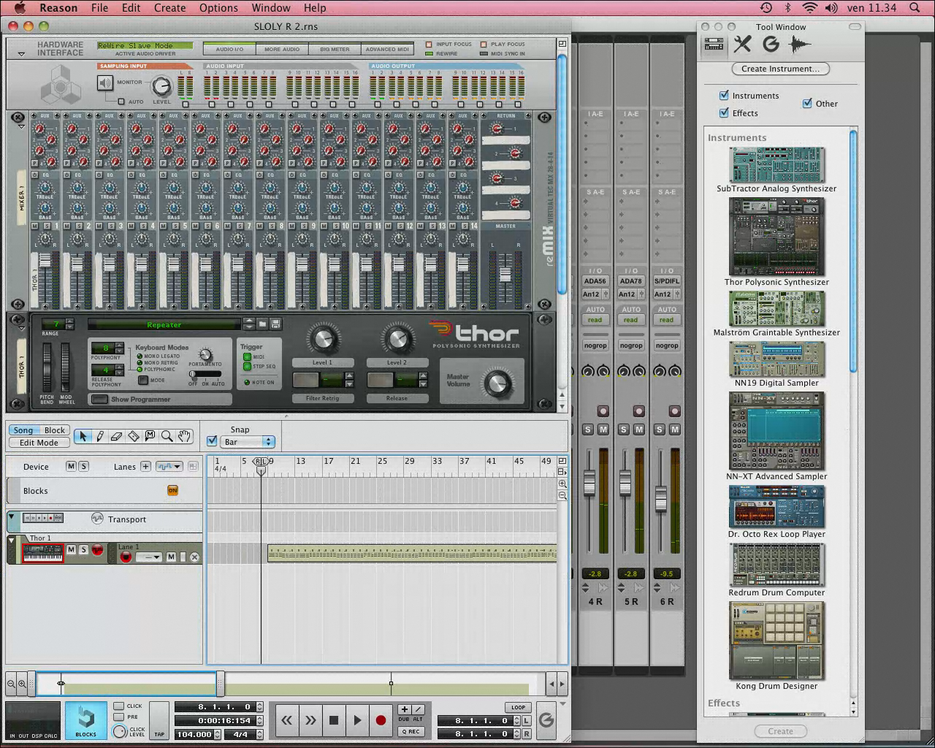The width and height of the screenshot is (935, 748).
Task: Click the horizontal zoom out magnifier
Action: pos(11,684)
